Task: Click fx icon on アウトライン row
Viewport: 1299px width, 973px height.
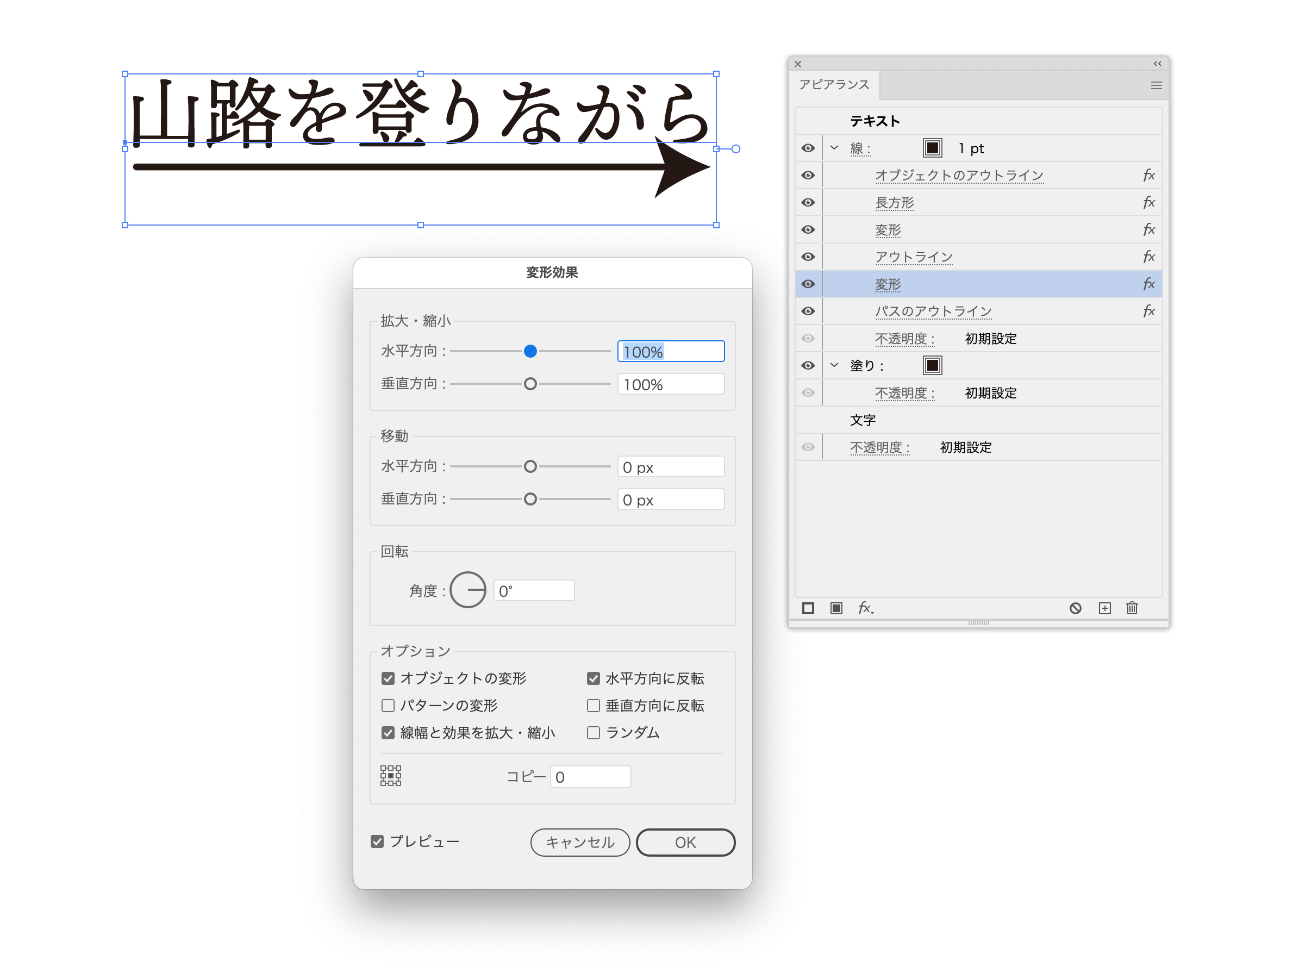Action: (1148, 257)
